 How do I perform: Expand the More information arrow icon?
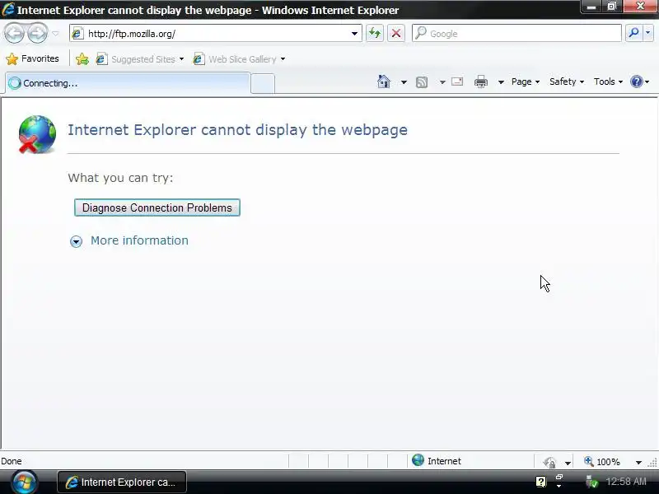point(76,241)
